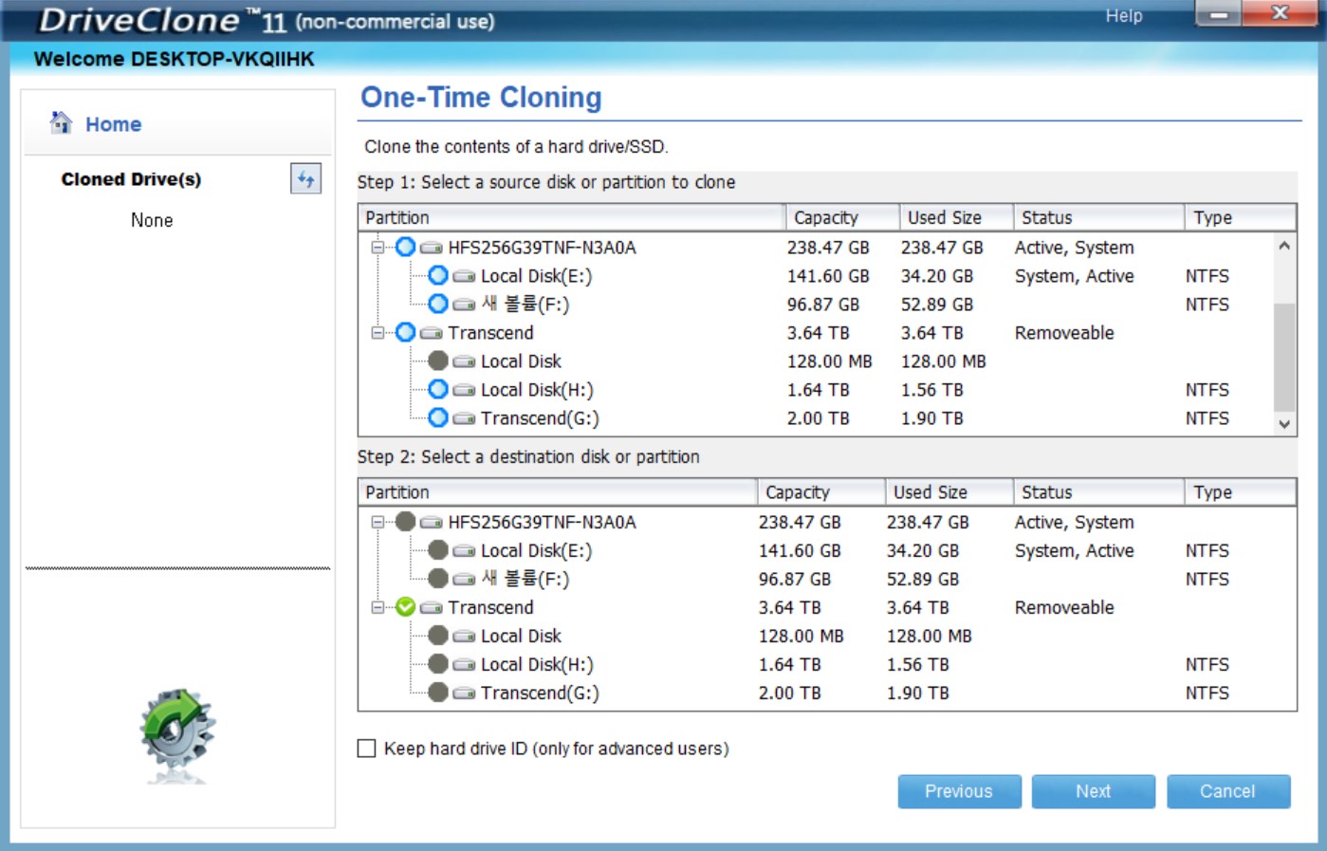Click the source list scrollbar thumb
Viewport: 1327px width, 851px height.
tap(1284, 358)
